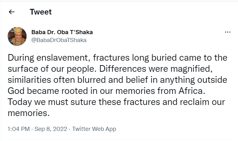Click the Tweet page heading
Image resolution: width=238 pixels, height=141 pixels.
41,12
